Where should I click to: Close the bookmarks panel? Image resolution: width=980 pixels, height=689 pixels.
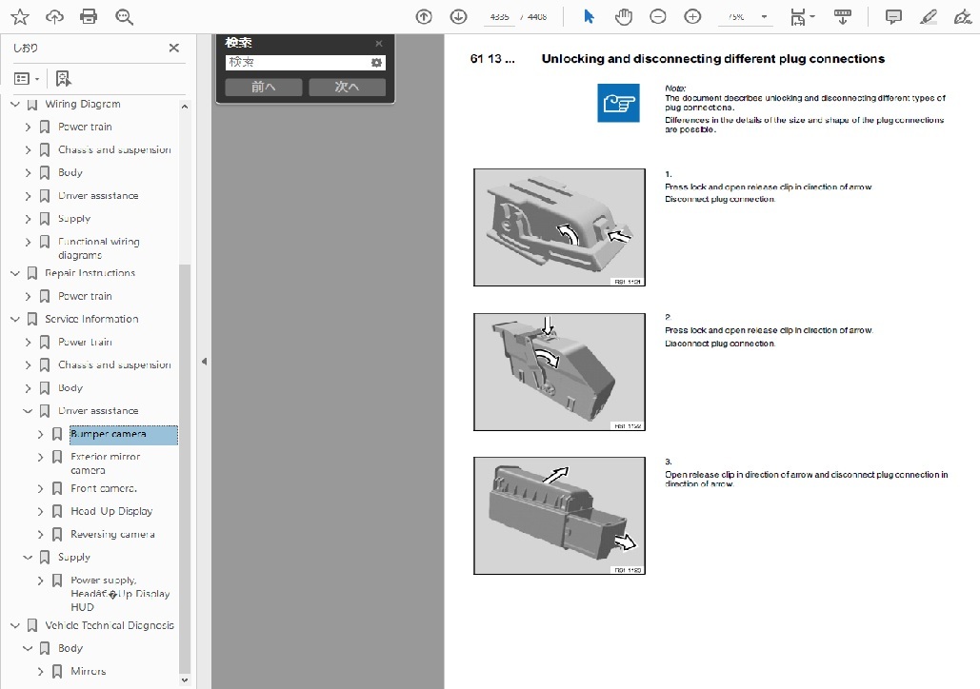(173, 48)
